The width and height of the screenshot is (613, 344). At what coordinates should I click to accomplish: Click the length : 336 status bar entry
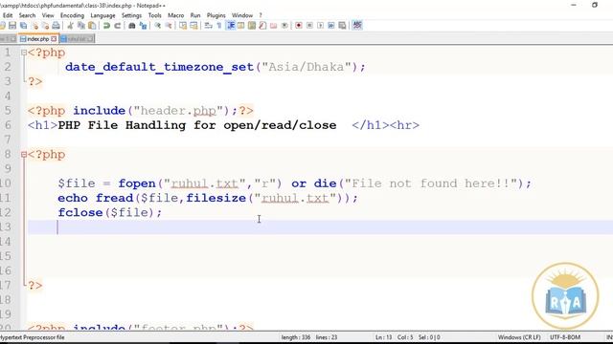pos(296,337)
